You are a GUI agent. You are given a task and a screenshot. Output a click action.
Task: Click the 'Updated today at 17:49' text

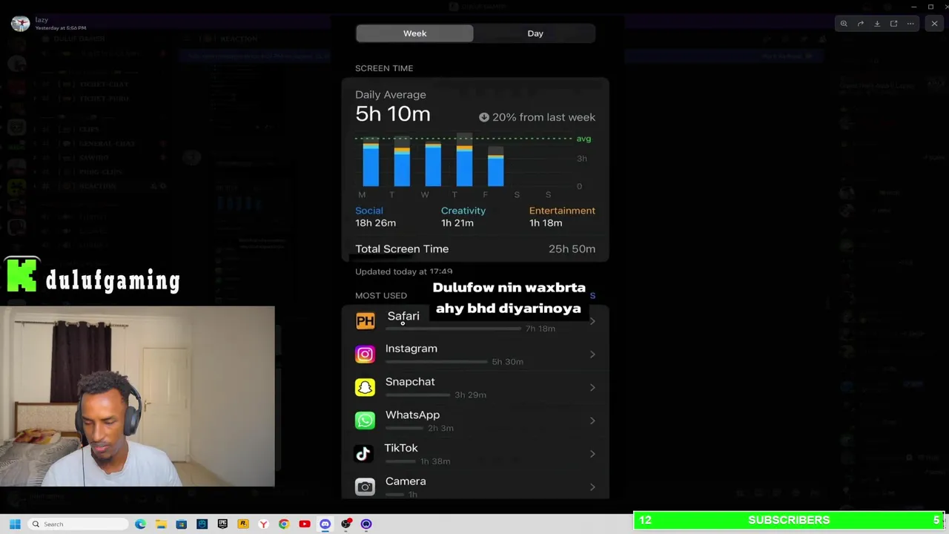(x=403, y=271)
